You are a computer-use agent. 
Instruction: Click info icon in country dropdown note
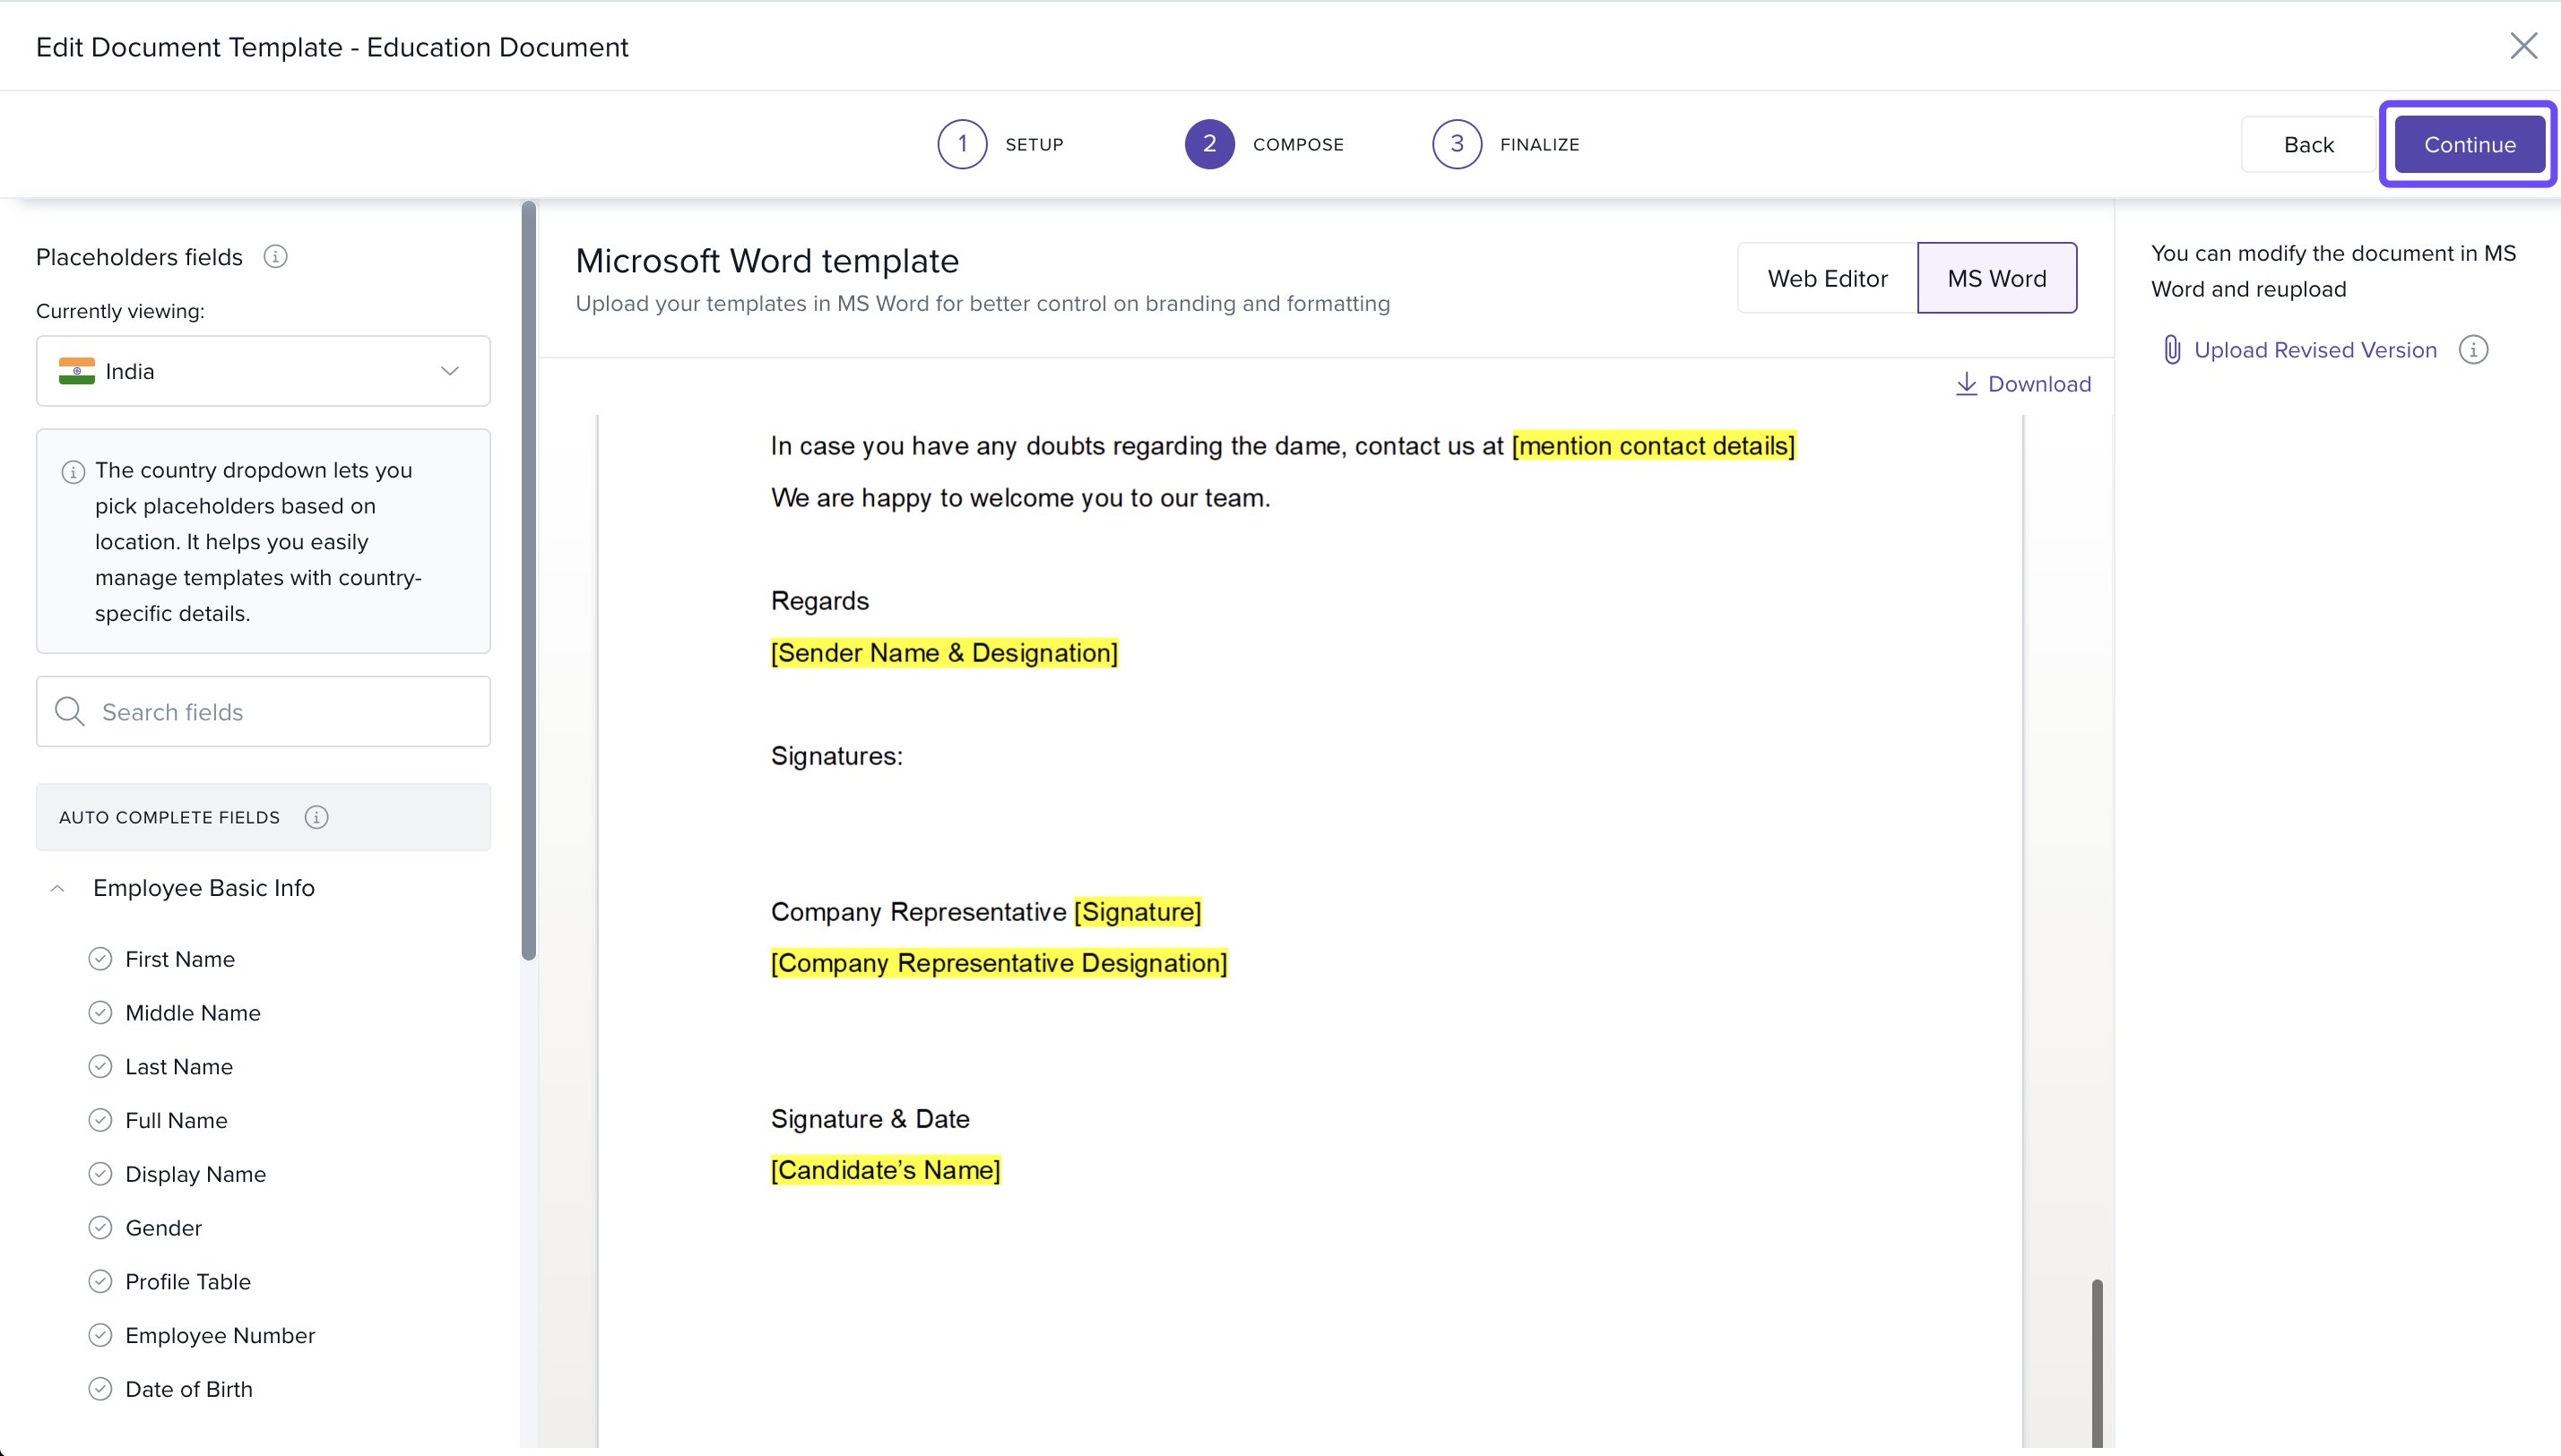[73, 472]
